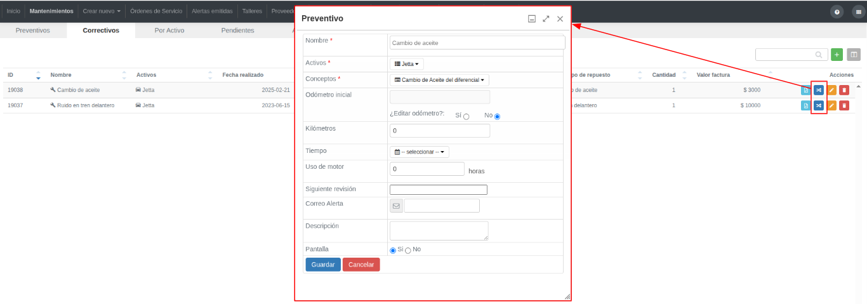867x304 pixels.
Task: Select No for ¿Editar odómetro?
Action: pos(497,117)
